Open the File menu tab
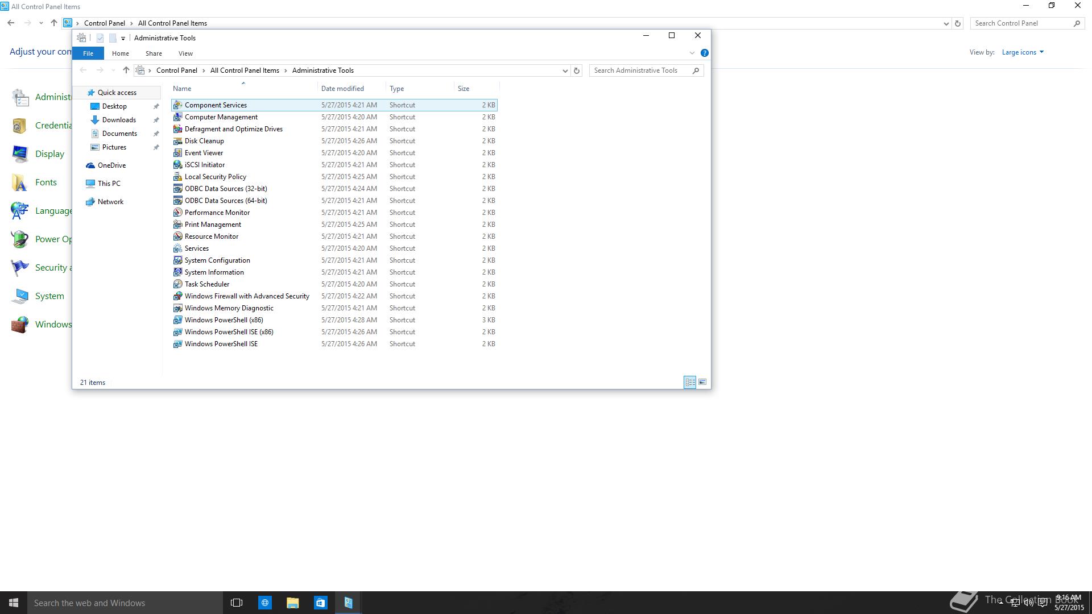Viewport: 1092px width, 614px height. pyautogui.click(x=88, y=53)
